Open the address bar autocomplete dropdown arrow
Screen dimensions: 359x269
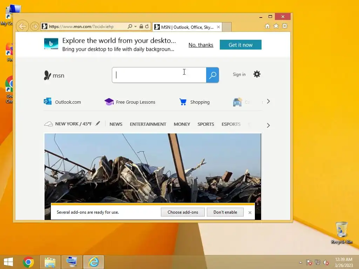[x=136, y=27]
